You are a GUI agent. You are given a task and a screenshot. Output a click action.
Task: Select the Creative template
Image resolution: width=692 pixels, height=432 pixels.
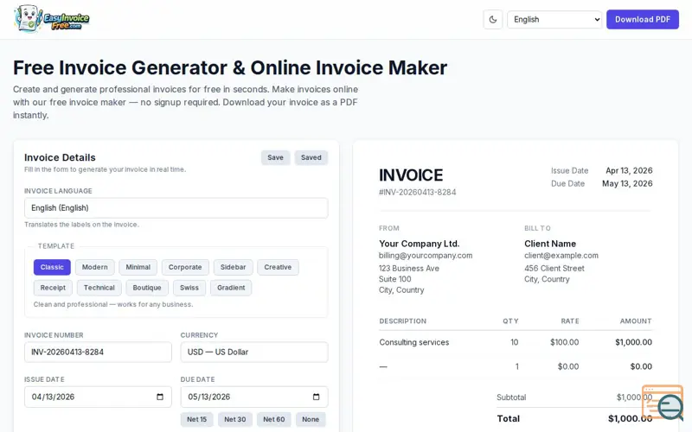coord(278,267)
